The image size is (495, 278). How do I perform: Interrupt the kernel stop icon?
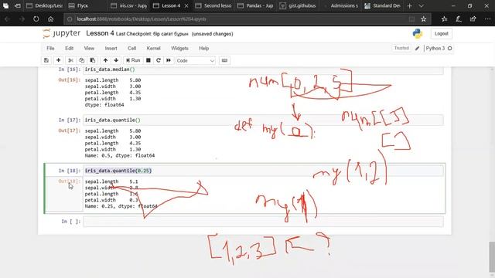click(x=148, y=60)
